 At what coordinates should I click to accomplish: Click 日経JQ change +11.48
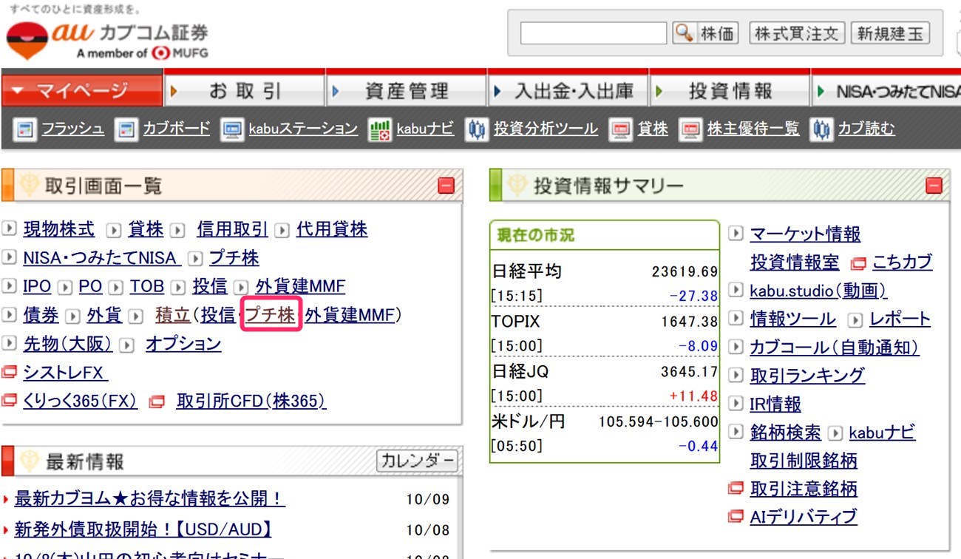tap(693, 396)
